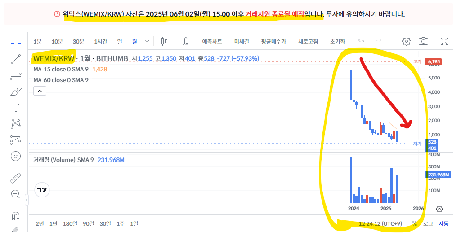Click the 2025 time axis label
Screen dimensions: 461x236
[x=386, y=209]
